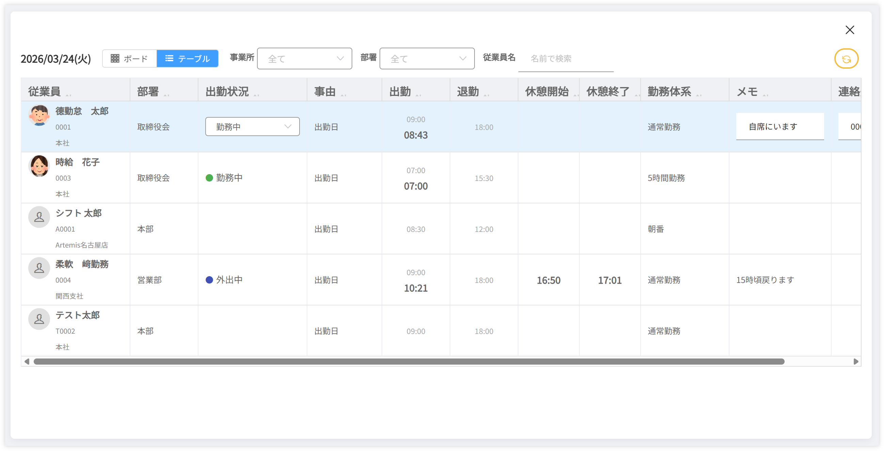Close the attendance dialog

tap(850, 30)
